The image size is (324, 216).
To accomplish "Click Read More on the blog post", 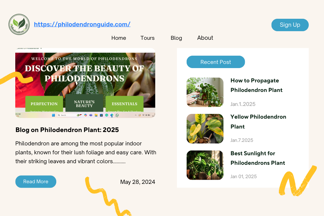I will 36,181.
